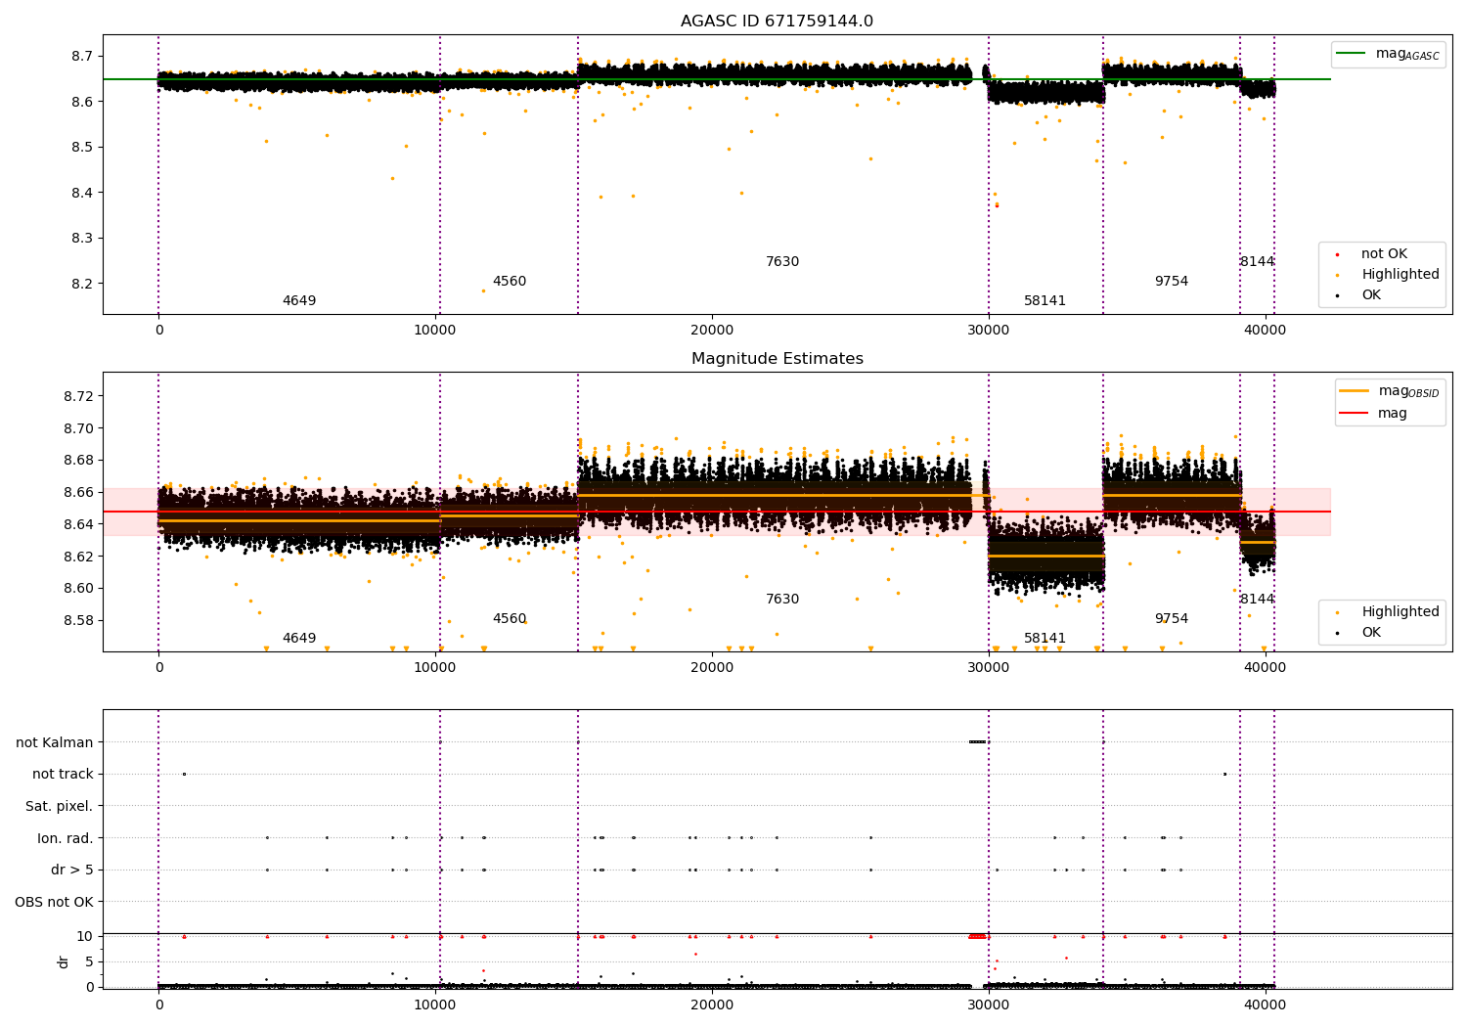The image size is (1467, 1027).
Task: Click 'Highlighted' entry in middle plot legend
Action: (x=1400, y=612)
